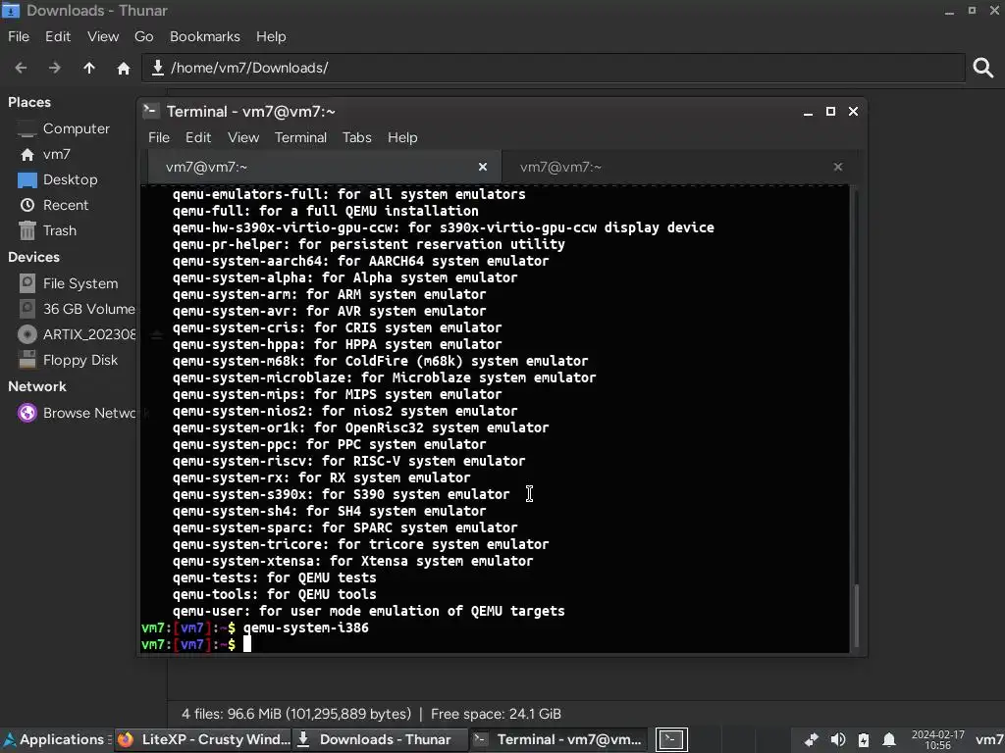
Task: Open Terminal's File menu
Action: click(x=159, y=137)
